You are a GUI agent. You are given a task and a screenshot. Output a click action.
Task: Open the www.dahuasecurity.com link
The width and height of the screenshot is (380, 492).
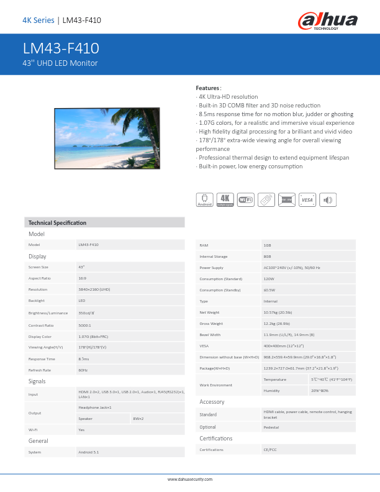[x=190, y=479]
